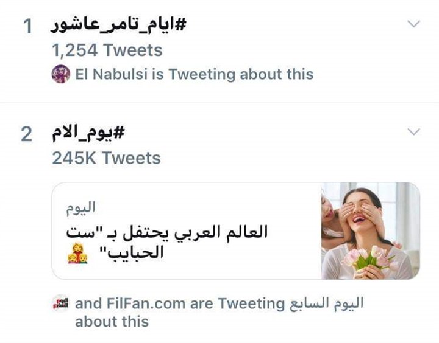Viewport: 439px width, 343px height.
Task: Select the rank number 1 trend
Action: (27, 26)
